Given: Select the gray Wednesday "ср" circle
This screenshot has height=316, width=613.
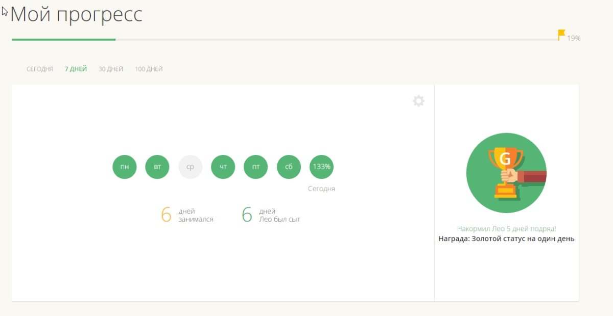Looking at the screenshot, I should tap(190, 167).
